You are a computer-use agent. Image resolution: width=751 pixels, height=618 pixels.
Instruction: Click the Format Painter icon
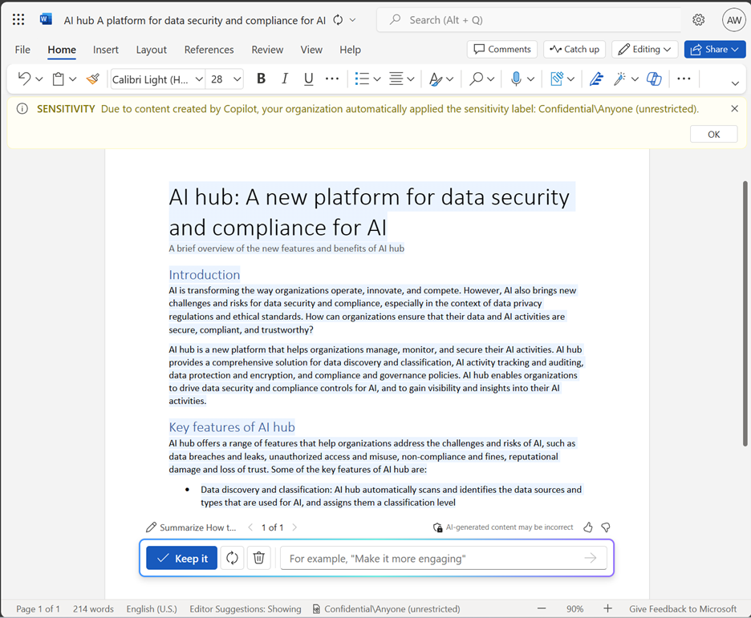click(x=93, y=79)
